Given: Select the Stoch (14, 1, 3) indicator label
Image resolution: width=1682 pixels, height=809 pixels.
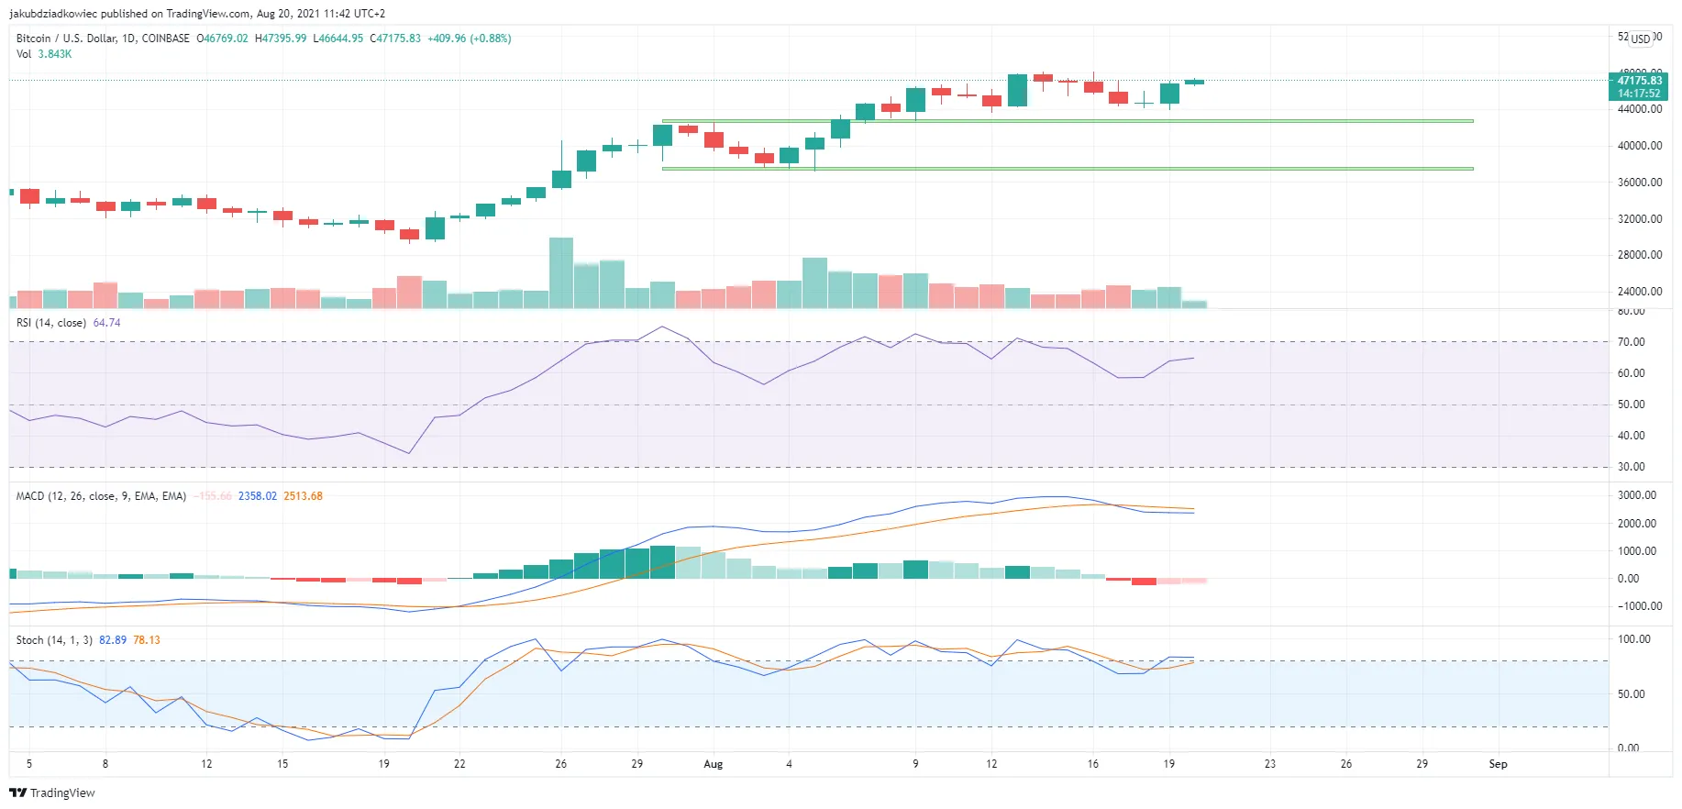Looking at the screenshot, I should click(x=54, y=640).
